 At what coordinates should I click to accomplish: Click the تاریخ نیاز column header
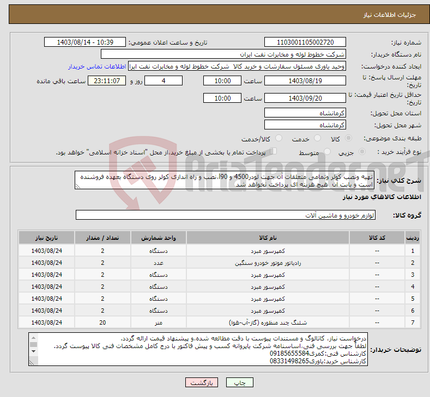pos(47,238)
